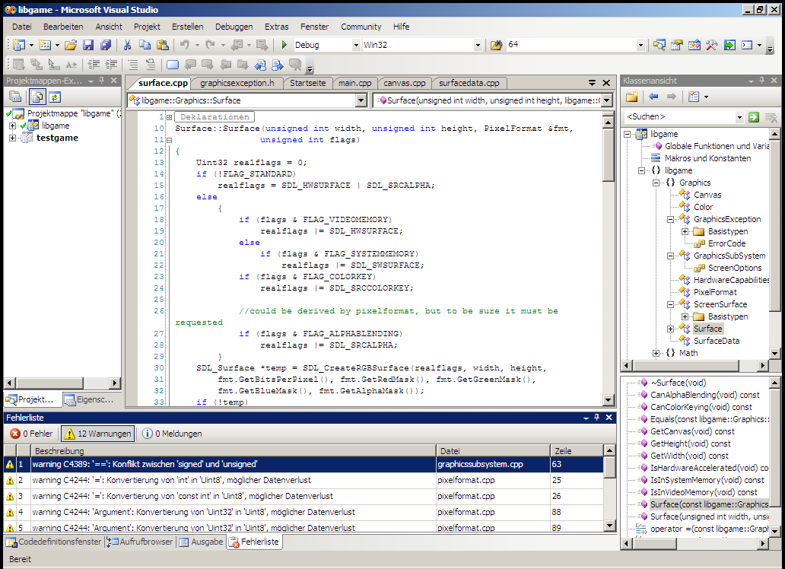The height and width of the screenshot is (569, 785).
Task: Select GetHeight(void) const in member list
Action: tap(690, 443)
